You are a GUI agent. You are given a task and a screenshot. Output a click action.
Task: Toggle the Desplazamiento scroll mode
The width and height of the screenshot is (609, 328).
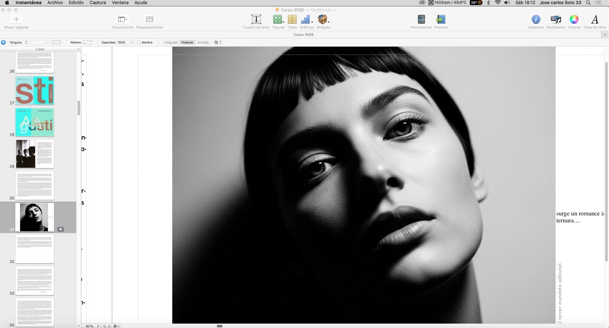point(149,19)
